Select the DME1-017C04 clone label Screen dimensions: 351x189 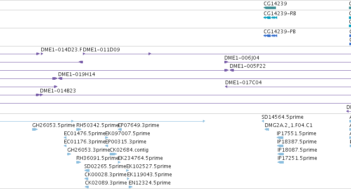[x=243, y=83]
